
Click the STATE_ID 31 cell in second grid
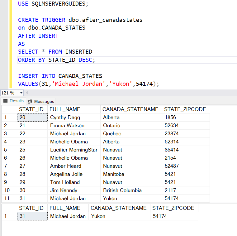click(32, 216)
